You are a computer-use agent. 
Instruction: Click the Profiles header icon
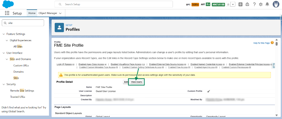click(x=59, y=27)
